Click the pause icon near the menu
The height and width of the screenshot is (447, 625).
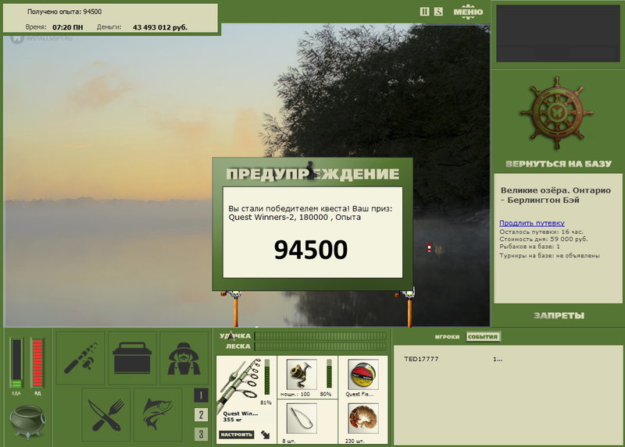[424, 12]
